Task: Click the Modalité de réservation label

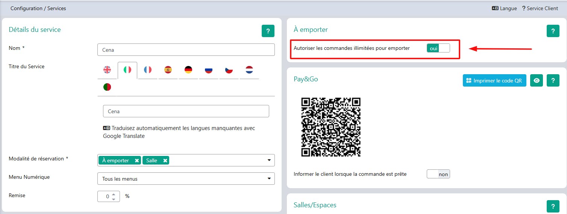Action: 38,159
